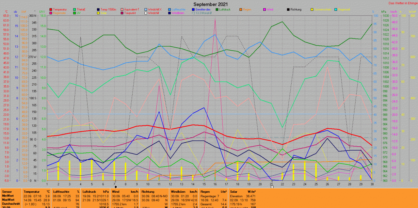
Task: Click the magenta Wind legend square
Action: [x=265, y=9]
